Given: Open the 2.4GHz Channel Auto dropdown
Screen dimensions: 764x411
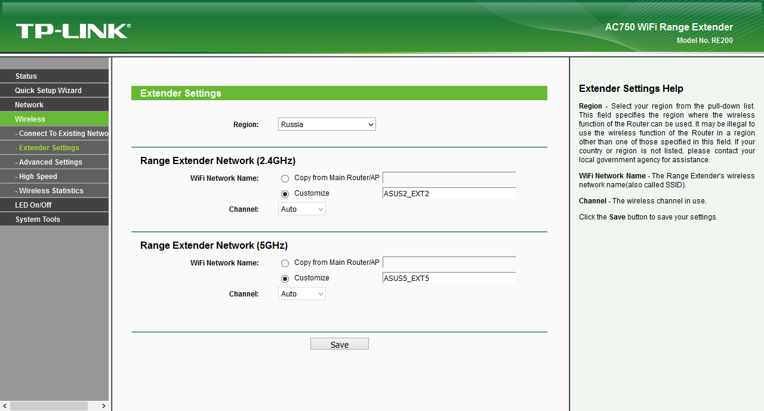Looking at the screenshot, I should coord(302,209).
